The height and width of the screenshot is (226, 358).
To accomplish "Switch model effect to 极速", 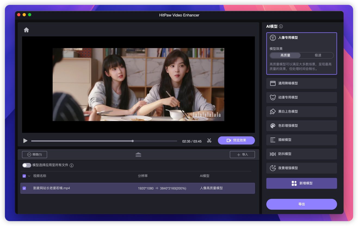I will click(318, 55).
